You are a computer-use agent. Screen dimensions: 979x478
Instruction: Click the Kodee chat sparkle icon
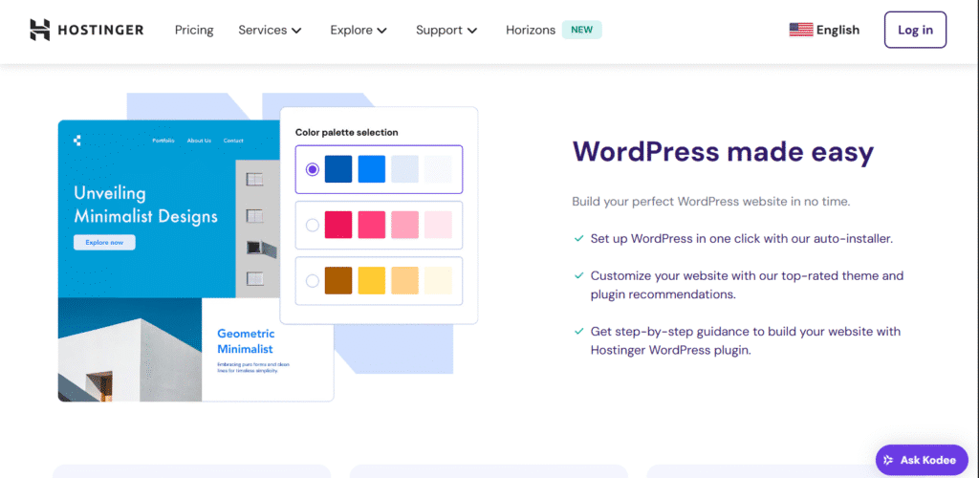889,461
